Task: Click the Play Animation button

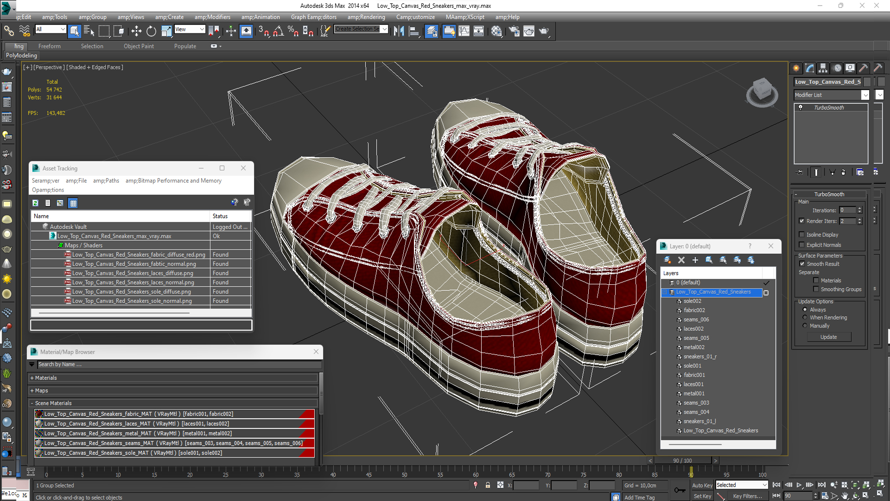Action: tap(799, 485)
